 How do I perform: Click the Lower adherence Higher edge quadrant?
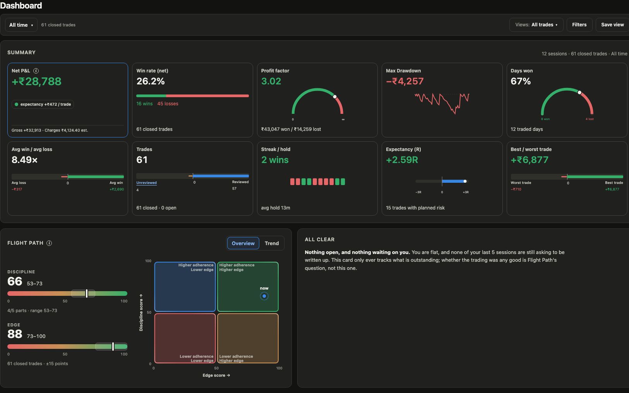[x=248, y=338]
